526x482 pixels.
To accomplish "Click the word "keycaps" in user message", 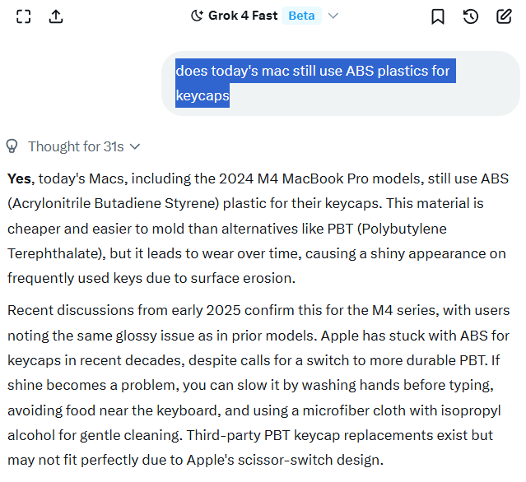I will click(202, 95).
